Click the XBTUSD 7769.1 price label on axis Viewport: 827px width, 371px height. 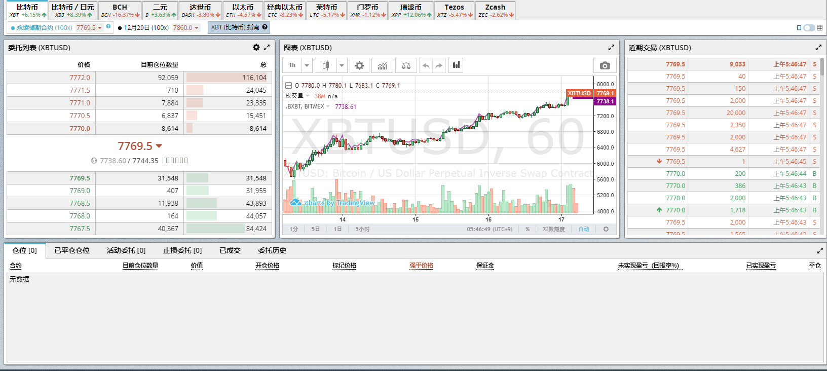click(x=591, y=93)
